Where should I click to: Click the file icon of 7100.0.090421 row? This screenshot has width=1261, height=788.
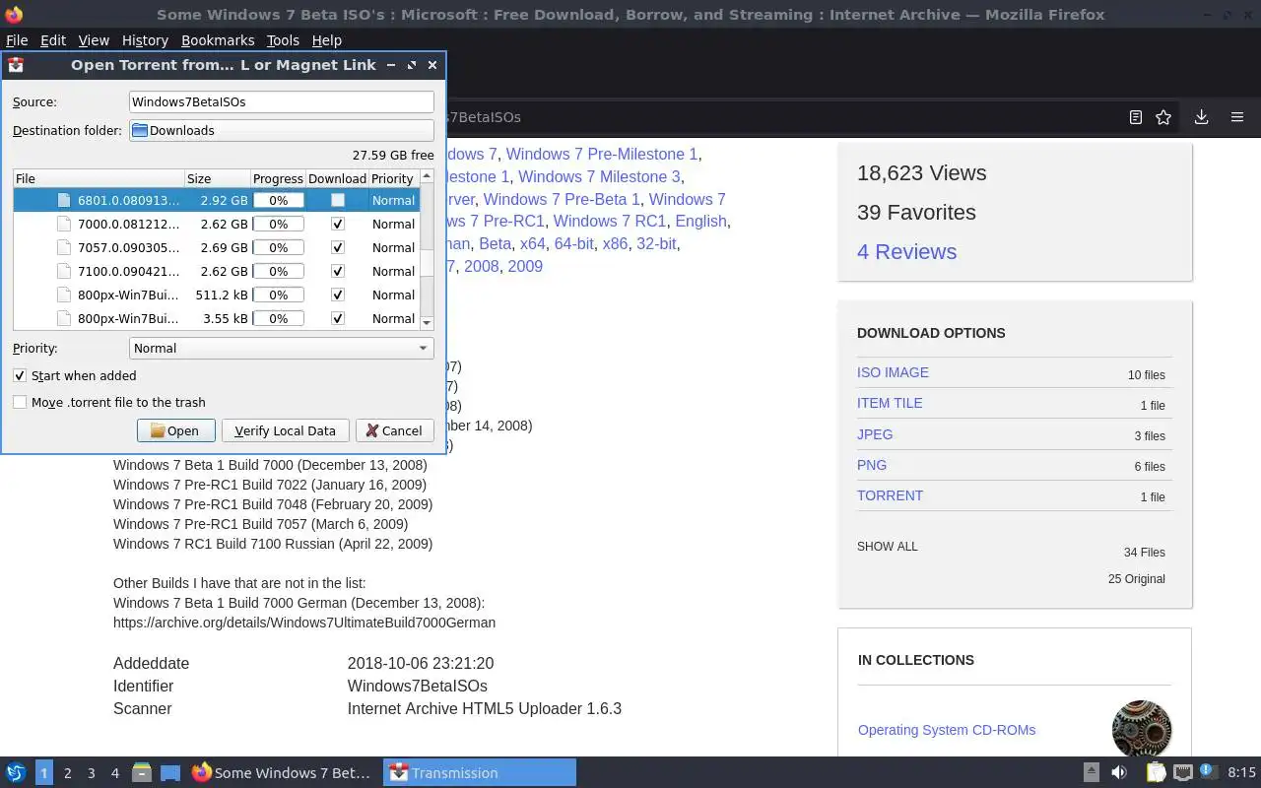[64, 271]
